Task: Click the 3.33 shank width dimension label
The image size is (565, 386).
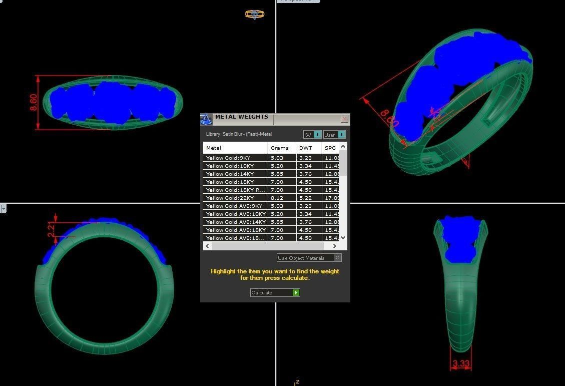Action: tap(461, 363)
